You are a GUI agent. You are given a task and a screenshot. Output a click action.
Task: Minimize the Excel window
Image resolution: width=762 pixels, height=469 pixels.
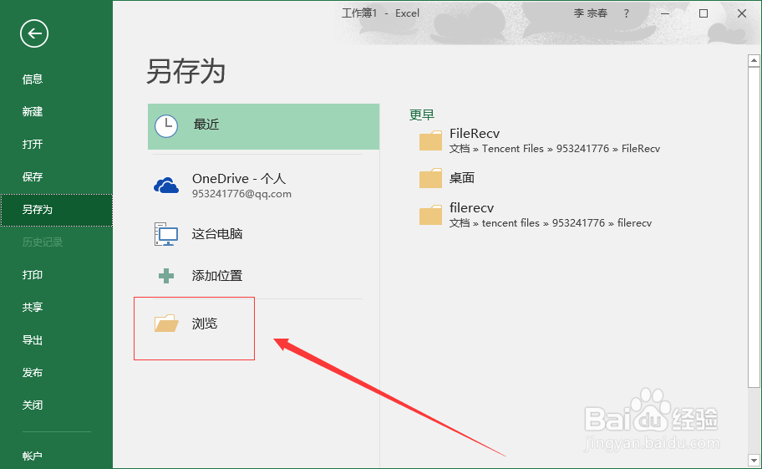pyautogui.click(x=665, y=13)
